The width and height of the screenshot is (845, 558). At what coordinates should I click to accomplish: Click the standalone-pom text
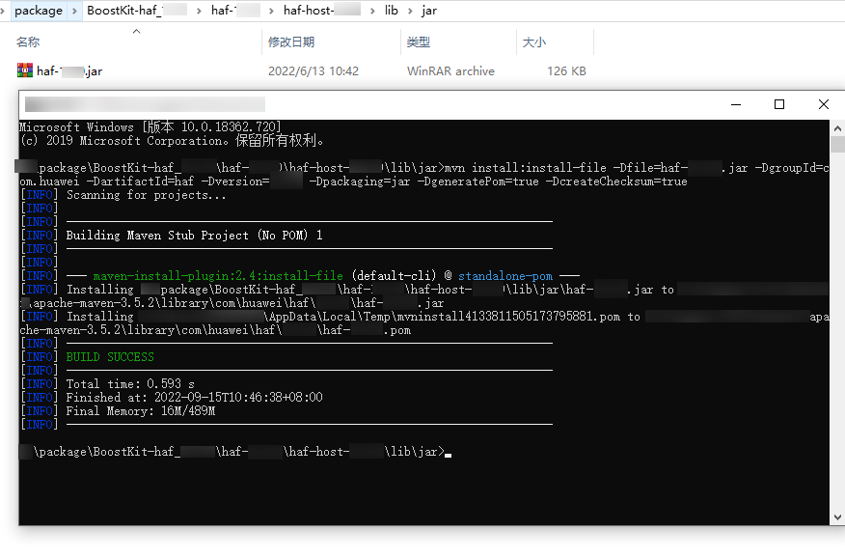pyautogui.click(x=505, y=276)
